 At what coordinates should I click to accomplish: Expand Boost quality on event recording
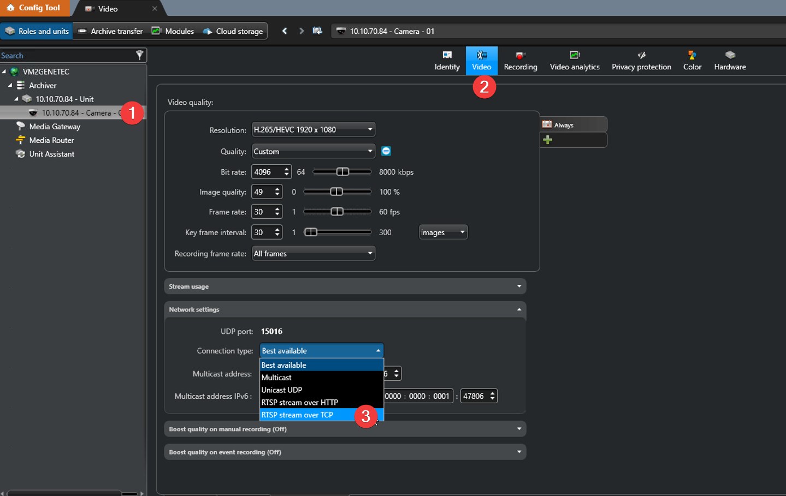(x=345, y=452)
